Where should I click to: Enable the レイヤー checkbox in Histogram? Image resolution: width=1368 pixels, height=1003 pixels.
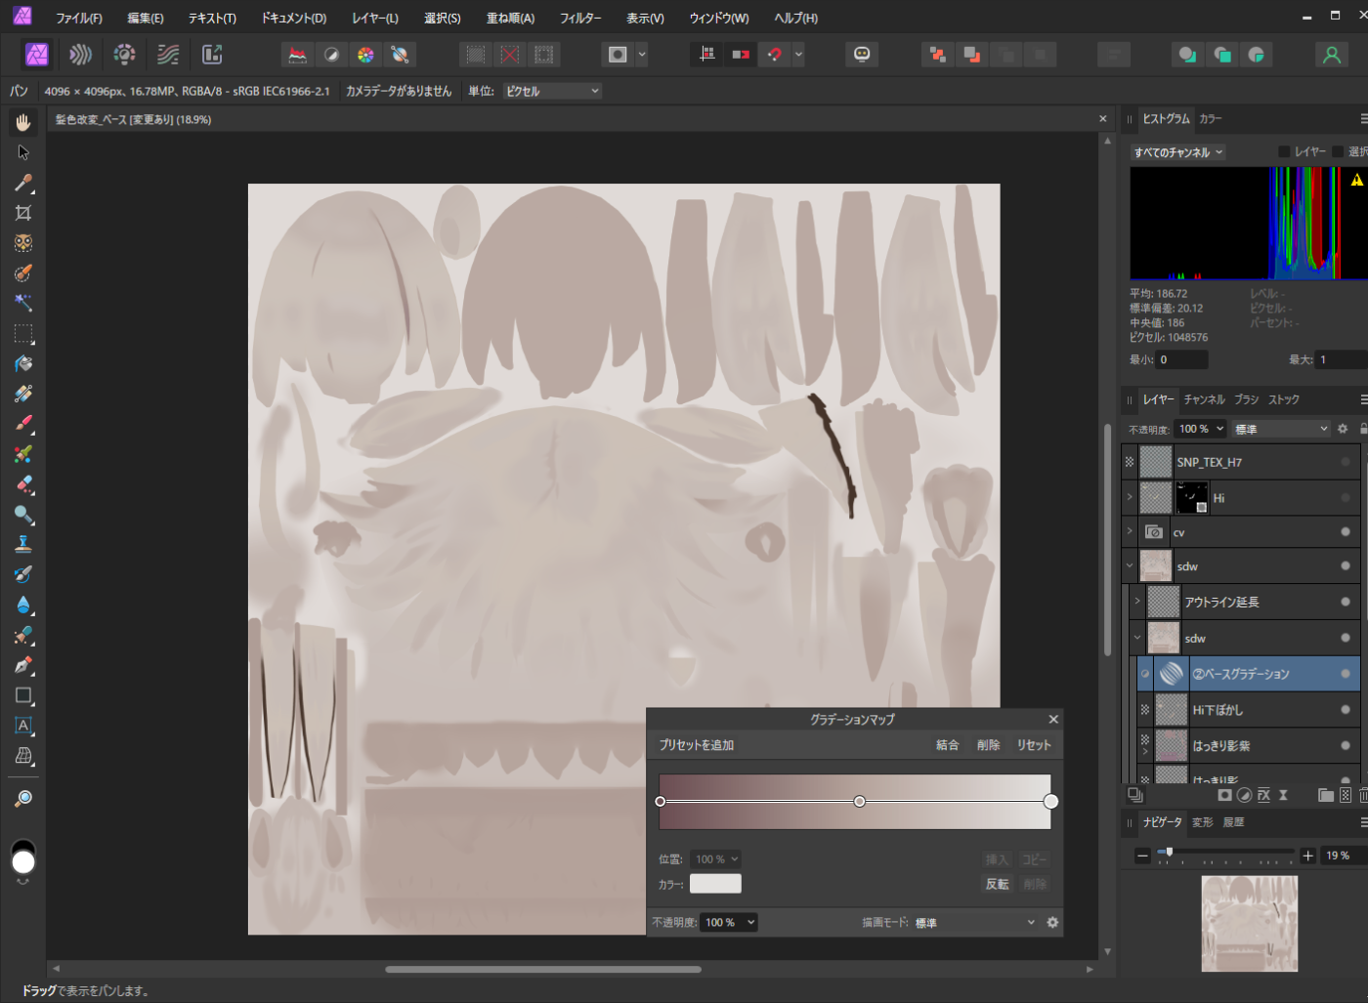pos(1284,151)
